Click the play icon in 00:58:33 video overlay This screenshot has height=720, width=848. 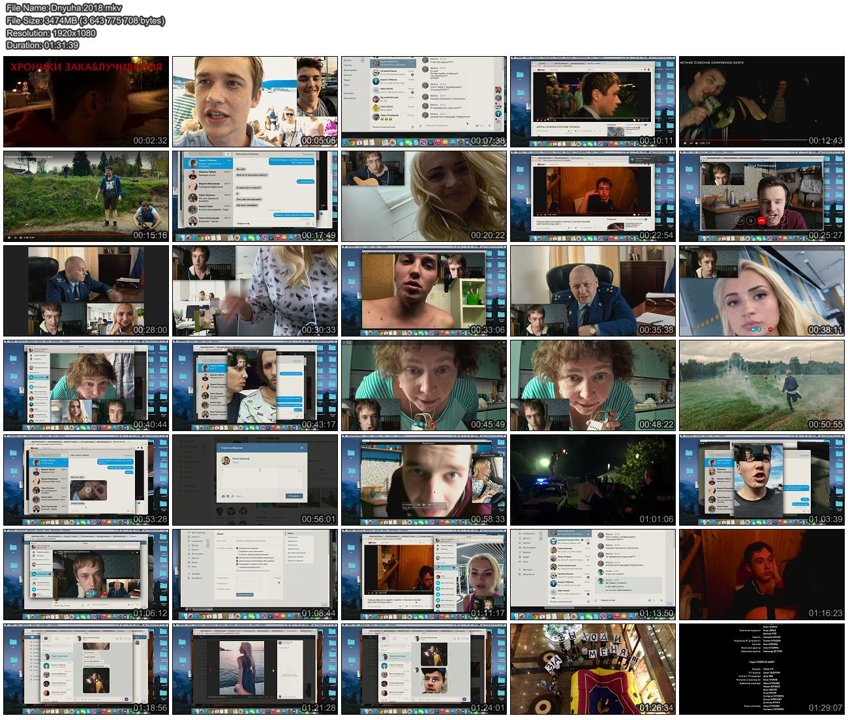[423, 505]
